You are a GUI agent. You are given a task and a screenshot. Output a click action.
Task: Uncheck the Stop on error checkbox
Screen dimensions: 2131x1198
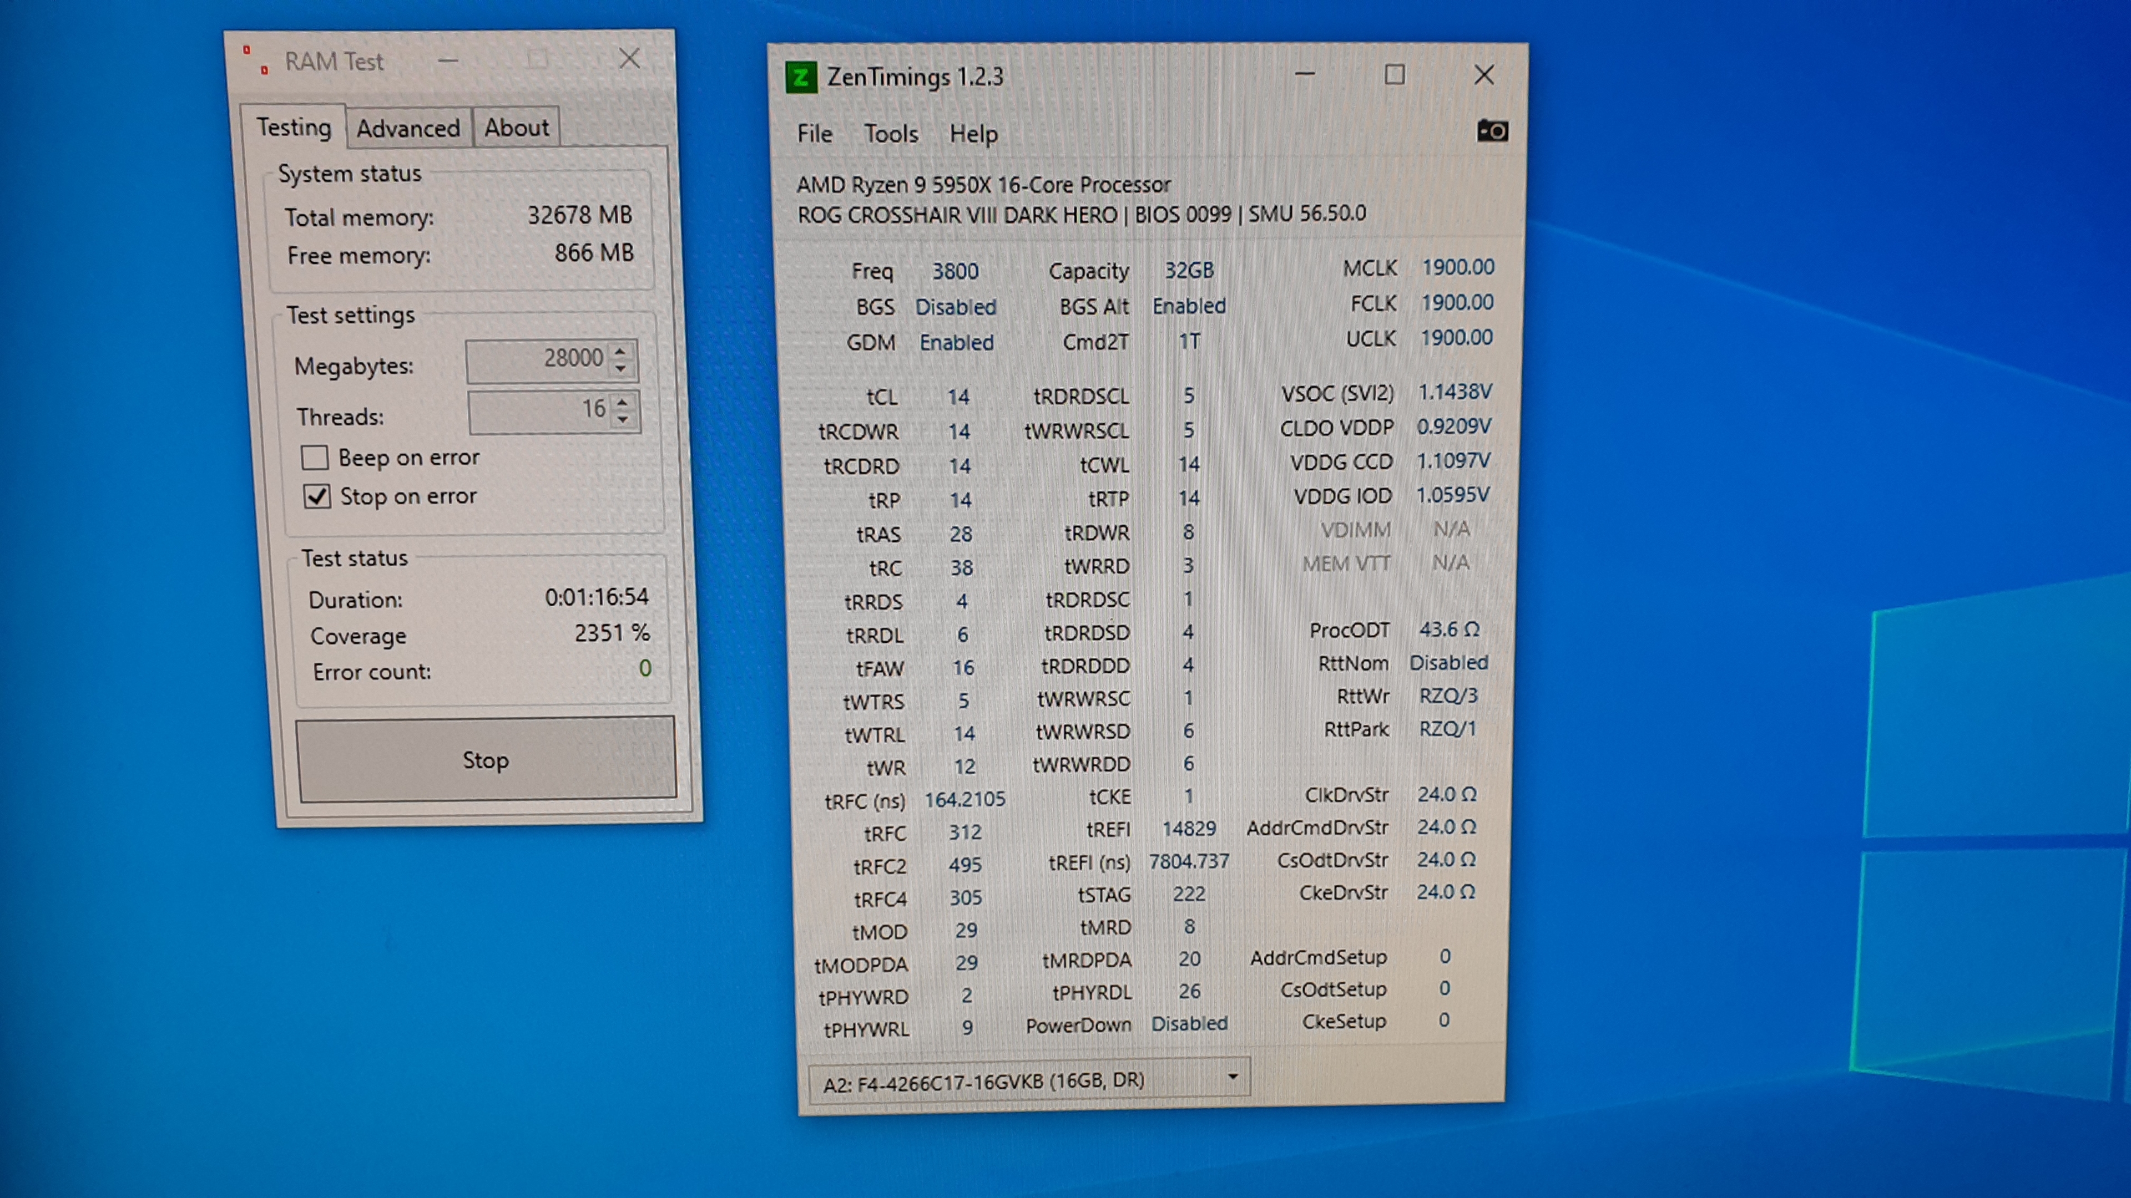pos(317,496)
